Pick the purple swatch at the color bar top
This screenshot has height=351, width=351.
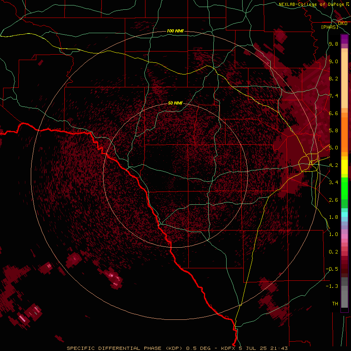pyautogui.click(x=344, y=39)
